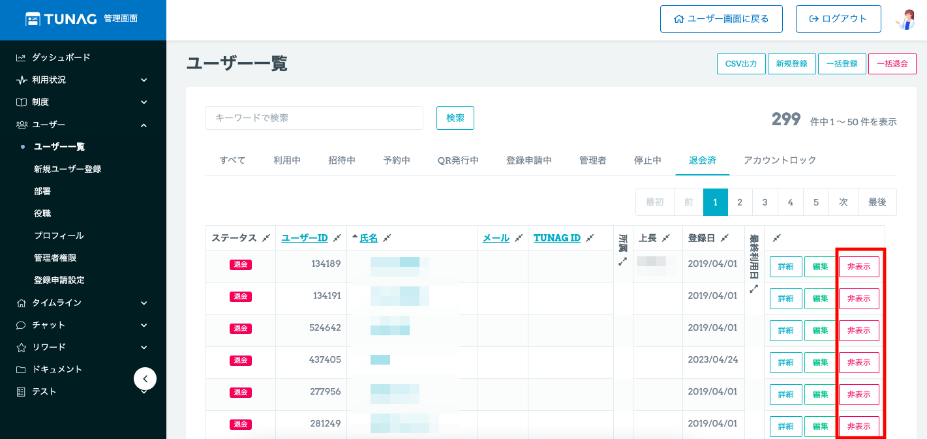The image size is (927, 439).
Task: Click the 検索 button
Action: coord(455,118)
